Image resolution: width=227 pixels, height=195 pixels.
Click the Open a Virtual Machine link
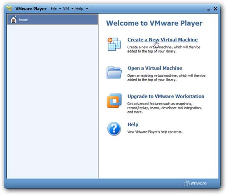[x=155, y=68]
